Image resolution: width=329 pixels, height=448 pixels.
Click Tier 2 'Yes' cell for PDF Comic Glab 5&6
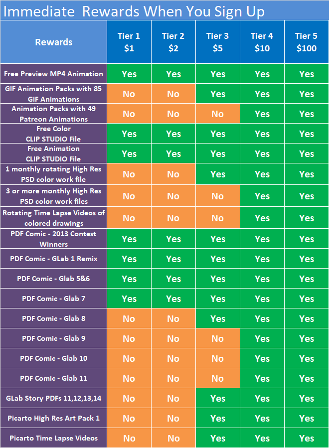pyautogui.click(x=173, y=279)
